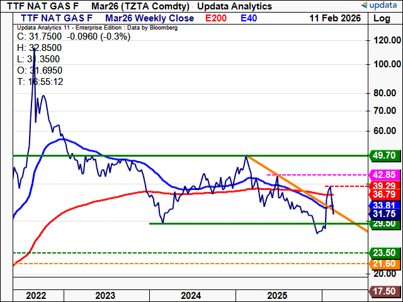403x302 pixels.
Task: Select the green 29.50 support price tag
Action: 384,223
